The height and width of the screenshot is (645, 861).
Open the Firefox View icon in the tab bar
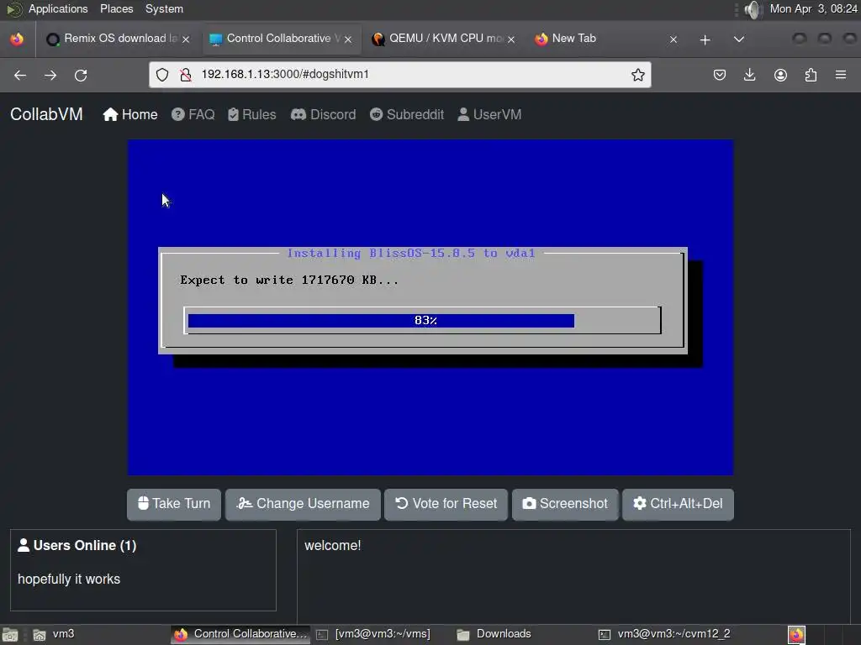pyautogui.click(x=17, y=39)
